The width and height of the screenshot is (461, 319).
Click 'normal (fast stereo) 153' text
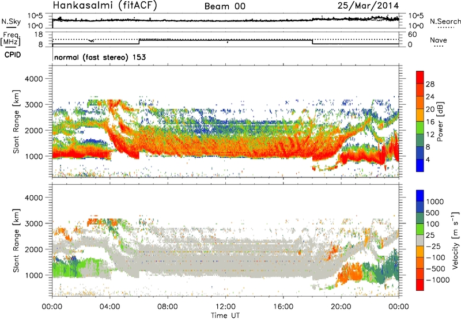pyautogui.click(x=100, y=57)
